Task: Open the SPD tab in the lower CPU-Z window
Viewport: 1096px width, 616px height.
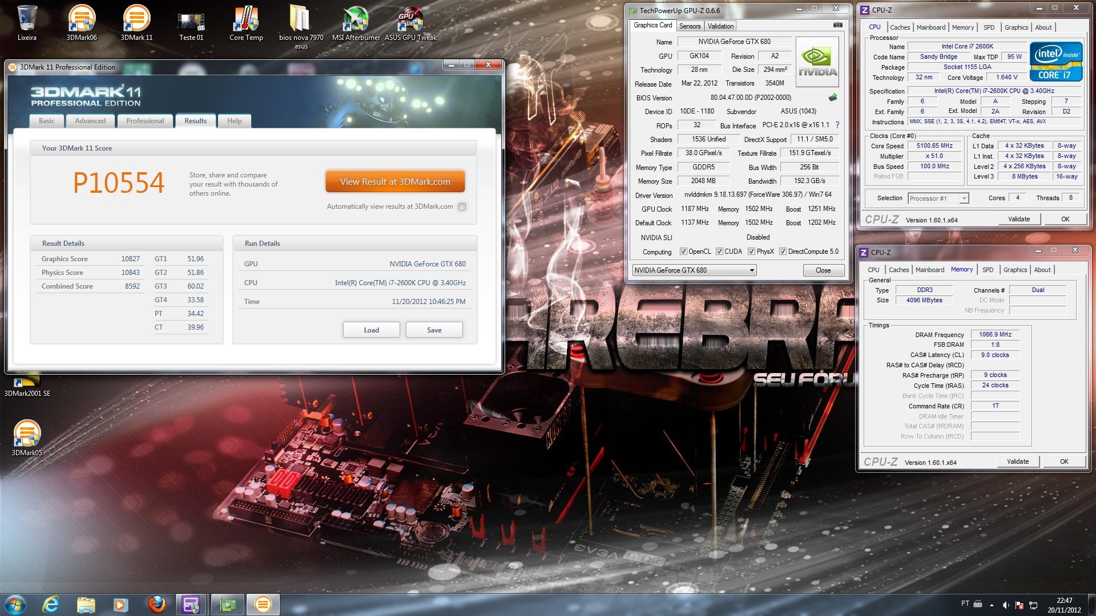Action: pyautogui.click(x=988, y=270)
